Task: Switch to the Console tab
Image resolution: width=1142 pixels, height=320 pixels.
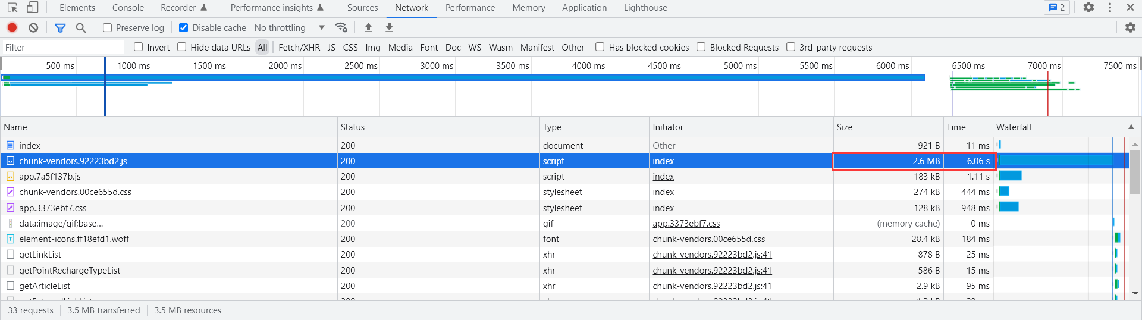Action: tap(128, 8)
